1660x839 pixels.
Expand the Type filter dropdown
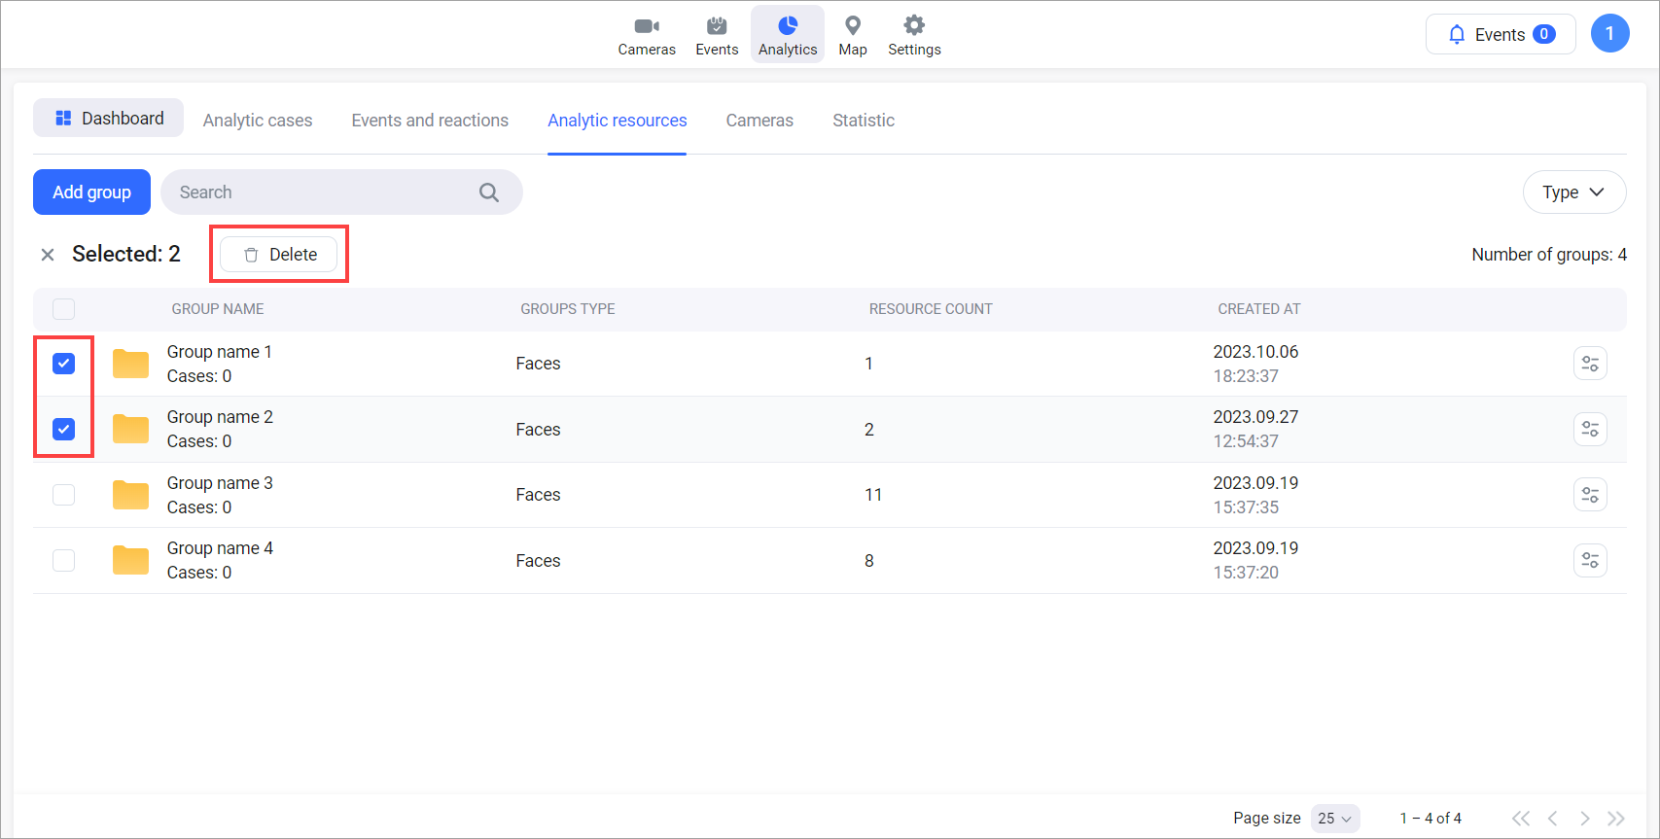click(1573, 192)
